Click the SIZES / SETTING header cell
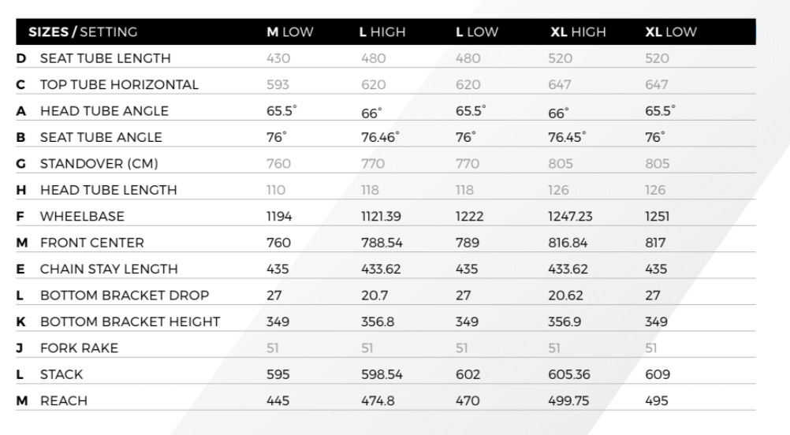 [x=83, y=32]
